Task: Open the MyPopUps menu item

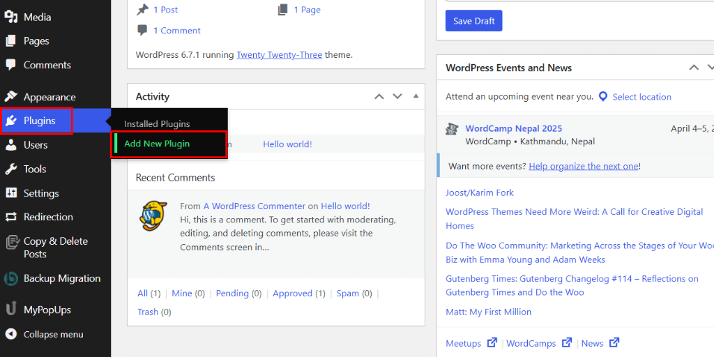Action: tap(47, 310)
